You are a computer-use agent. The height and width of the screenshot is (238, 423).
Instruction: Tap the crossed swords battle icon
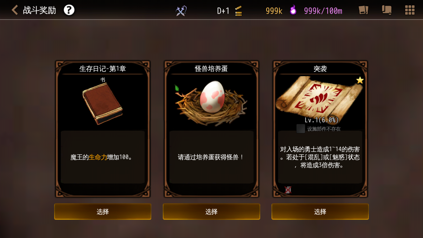click(x=181, y=11)
